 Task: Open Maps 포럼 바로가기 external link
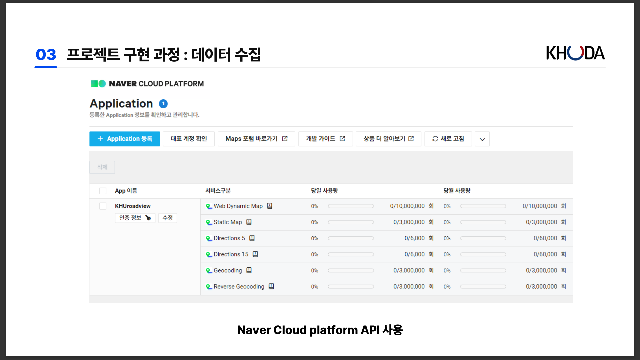pos(256,139)
